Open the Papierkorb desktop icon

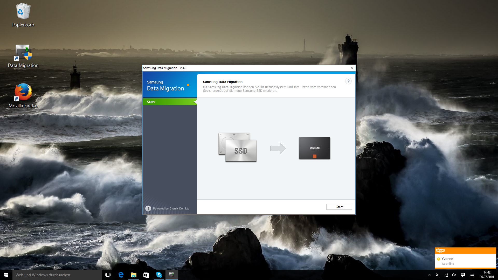click(x=23, y=15)
